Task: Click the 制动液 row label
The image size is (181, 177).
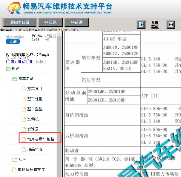Action: 72,151
